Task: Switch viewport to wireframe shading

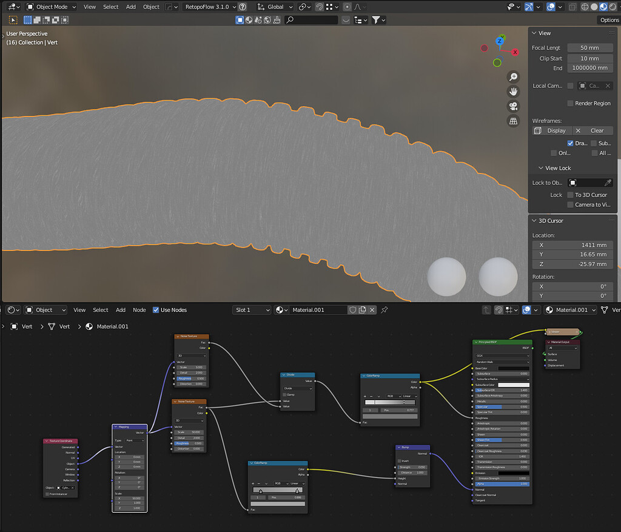Action: [x=585, y=7]
